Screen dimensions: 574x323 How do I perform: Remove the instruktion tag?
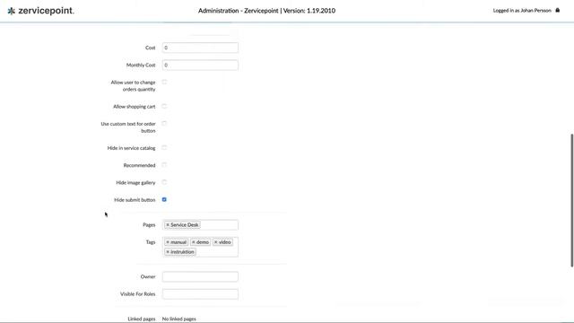point(168,252)
